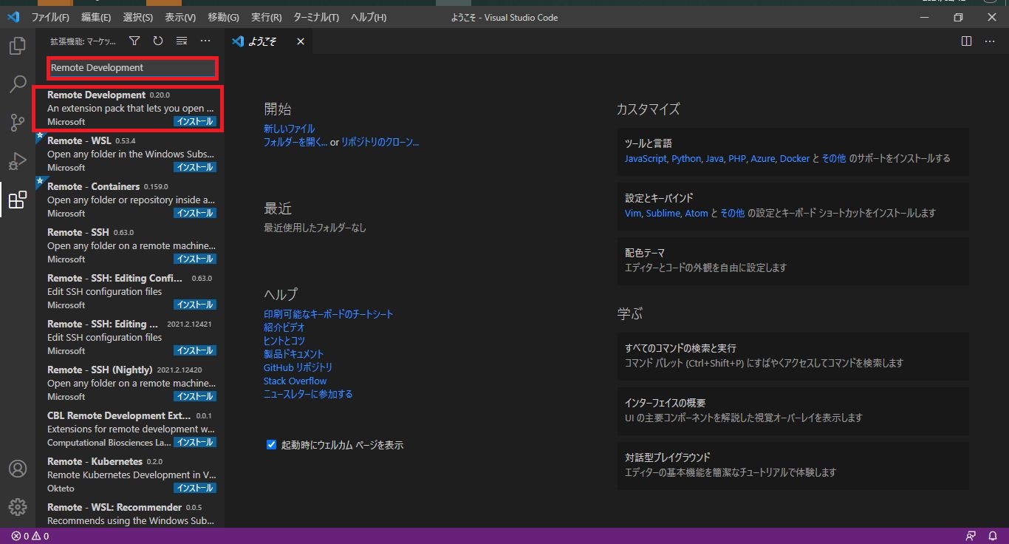Clear the extension search results
The image size is (1009, 544).
pyautogui.click(x=181, y=42)
